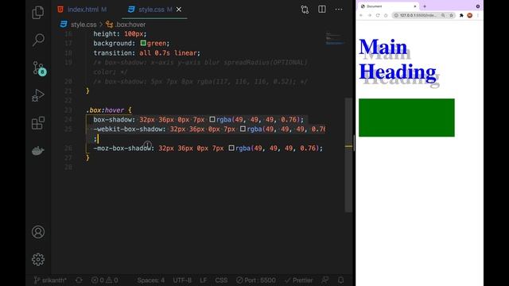Click style.css in the breadcrumb

(84, 25)
